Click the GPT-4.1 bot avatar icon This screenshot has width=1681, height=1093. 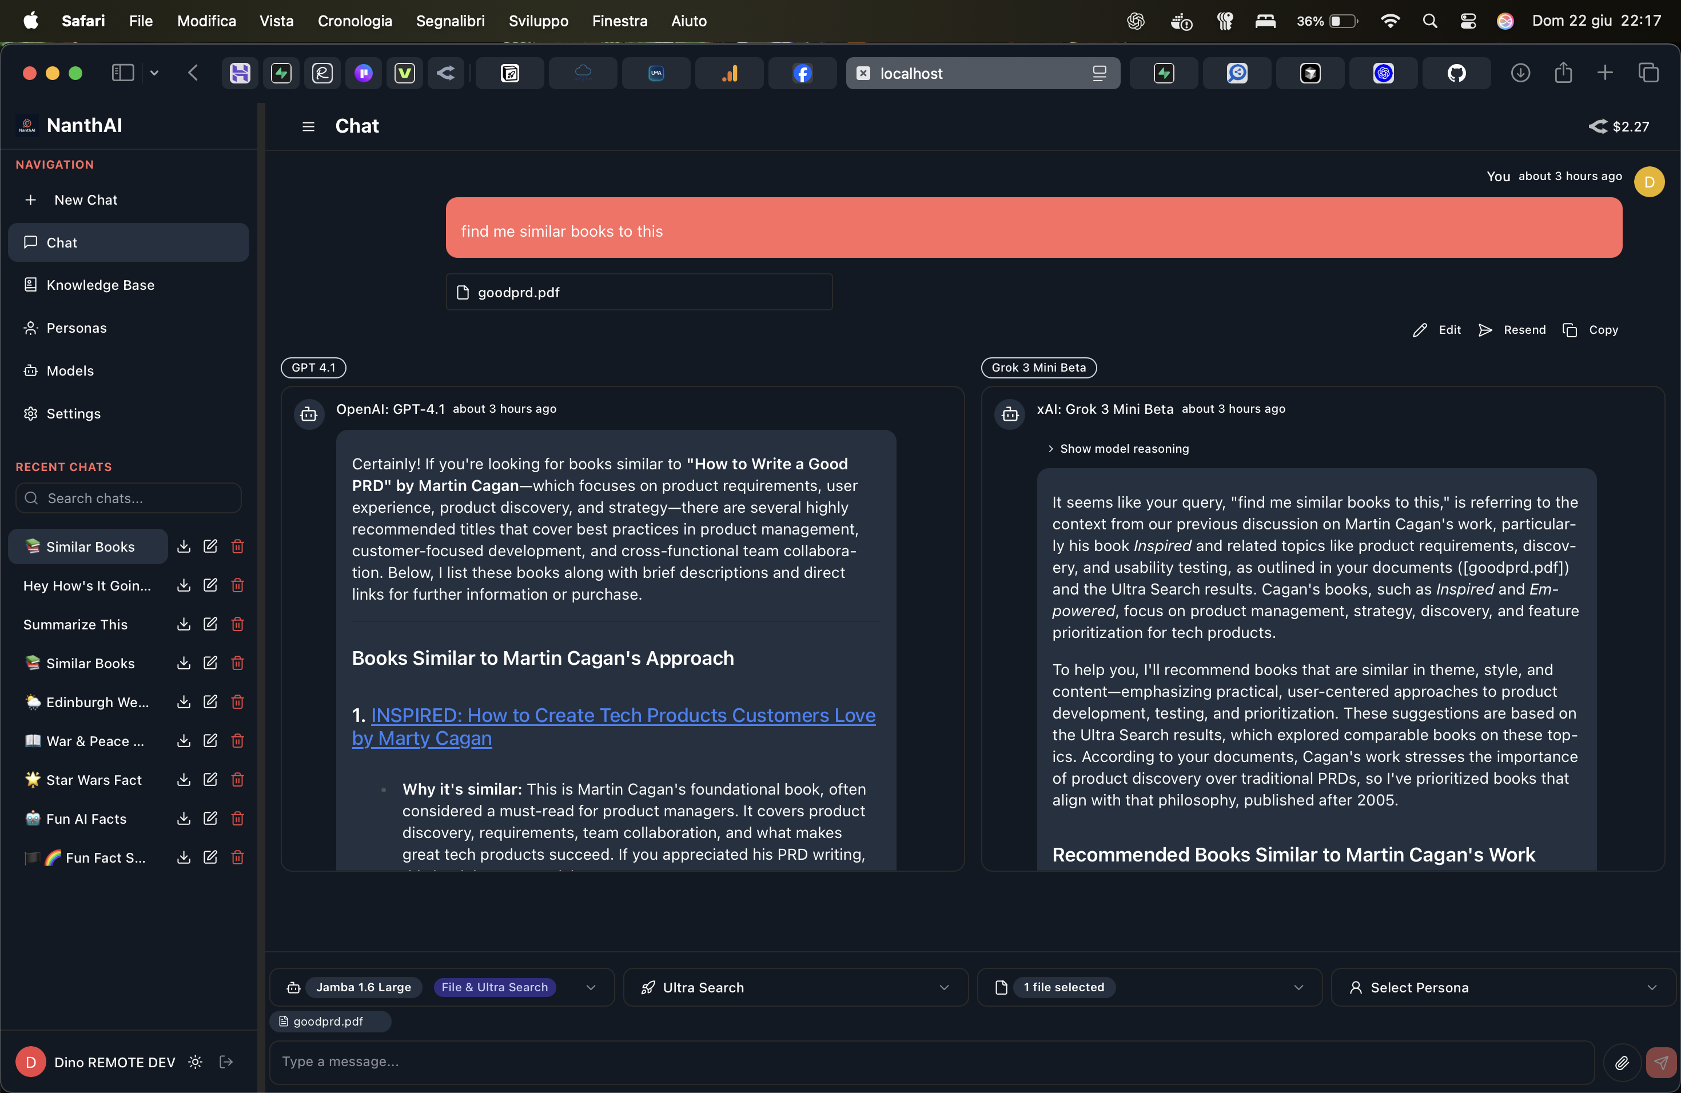[309, 414]
